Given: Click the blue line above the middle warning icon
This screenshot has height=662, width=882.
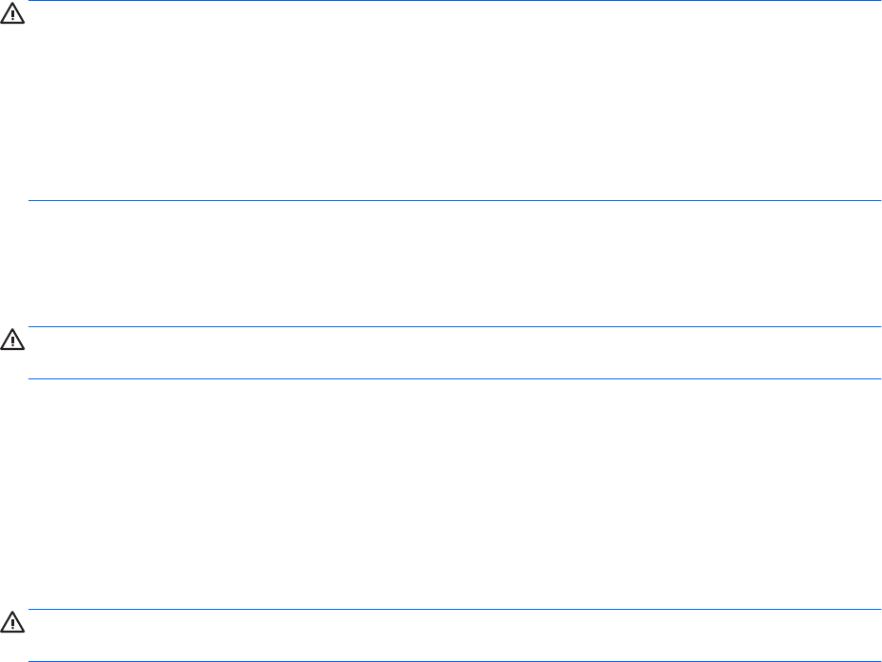Looking at the screenshot, I should 454,326.
